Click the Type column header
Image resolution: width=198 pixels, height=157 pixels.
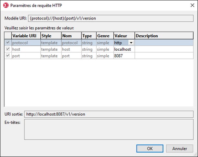point(89,36)
